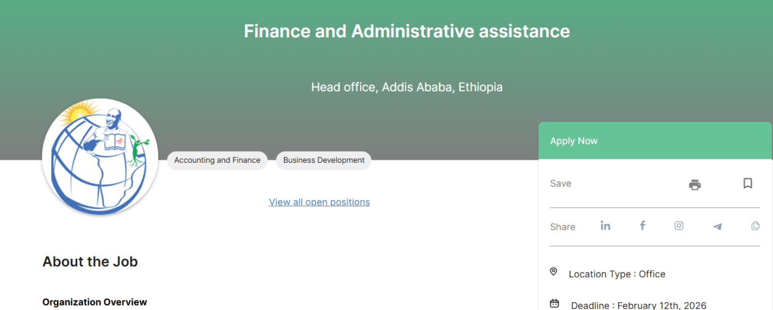Share the job on LinkedIn
This screenshot has width=773, height=310.
(x=605, y=225)
